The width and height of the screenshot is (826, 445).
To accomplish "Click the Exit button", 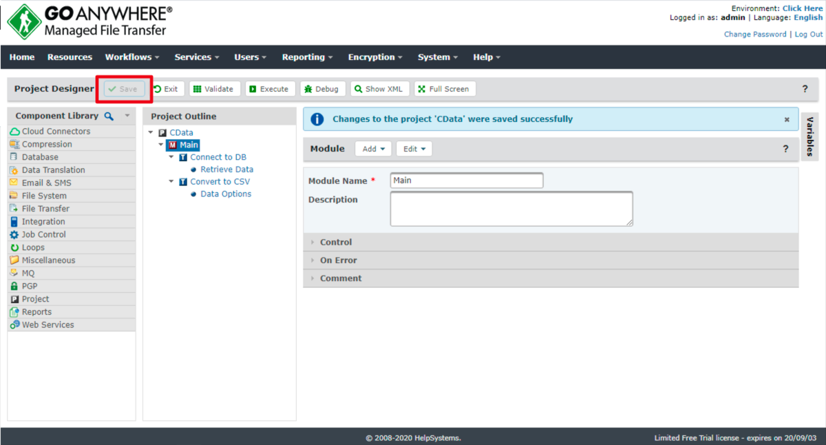I will pos(166,89).
